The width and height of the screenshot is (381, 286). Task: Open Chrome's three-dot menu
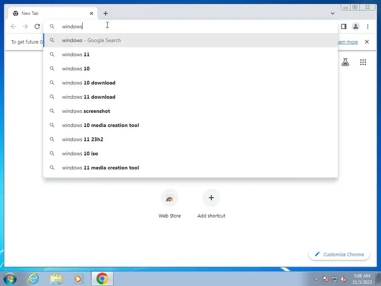click(368, 26)
